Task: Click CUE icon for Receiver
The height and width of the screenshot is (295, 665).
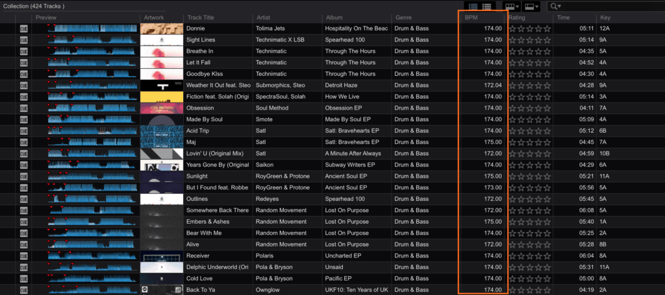Action: pyautogui.click(x=23, y=256)
